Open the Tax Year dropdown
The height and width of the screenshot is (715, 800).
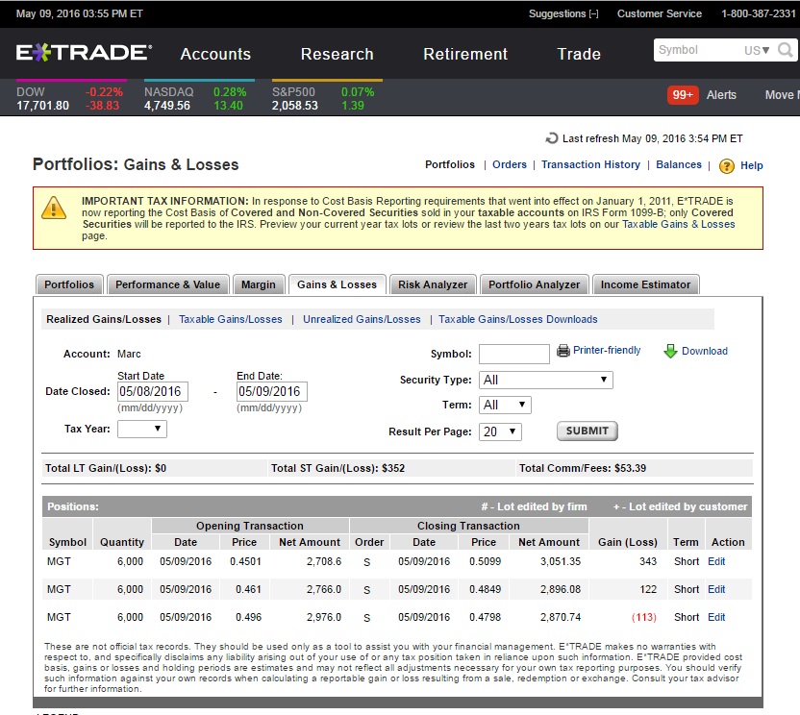[x=141, y=429]
